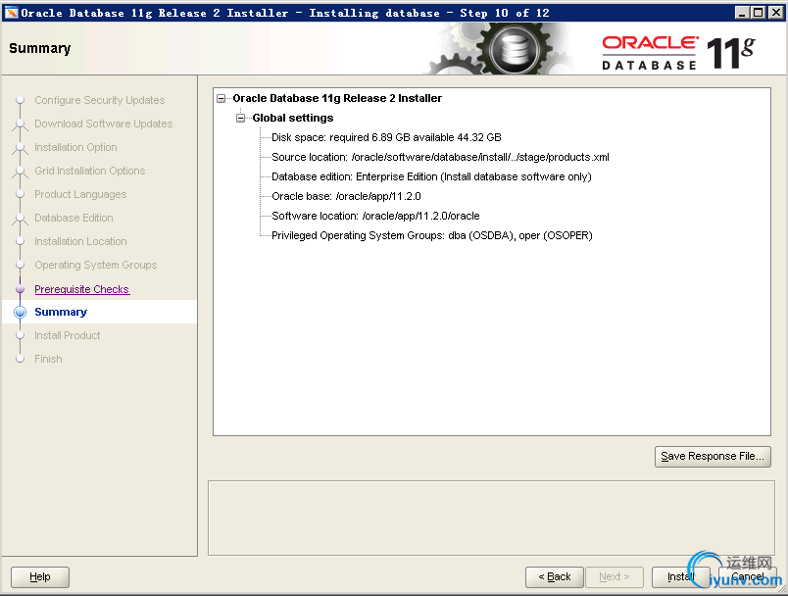Open the Prerequisite Checks step link
788x596 pixels.
pos(82,289)
